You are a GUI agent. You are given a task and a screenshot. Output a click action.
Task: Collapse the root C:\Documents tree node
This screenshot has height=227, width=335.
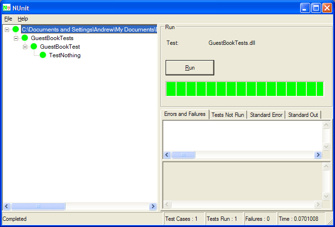[x=7, y=30]
